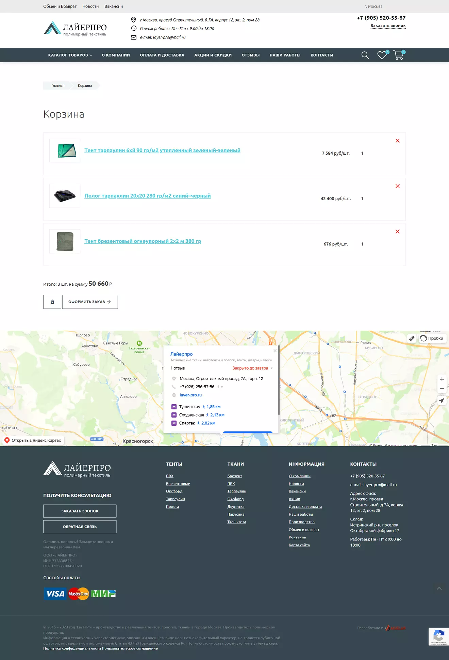
Task: Open Открыть в Яндекс Картах button
Action: 33,440
